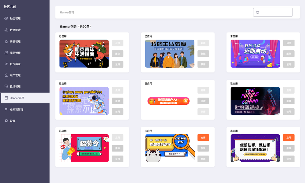
Task: Click the shop bag icon for 商品管理
Action: 6,52
